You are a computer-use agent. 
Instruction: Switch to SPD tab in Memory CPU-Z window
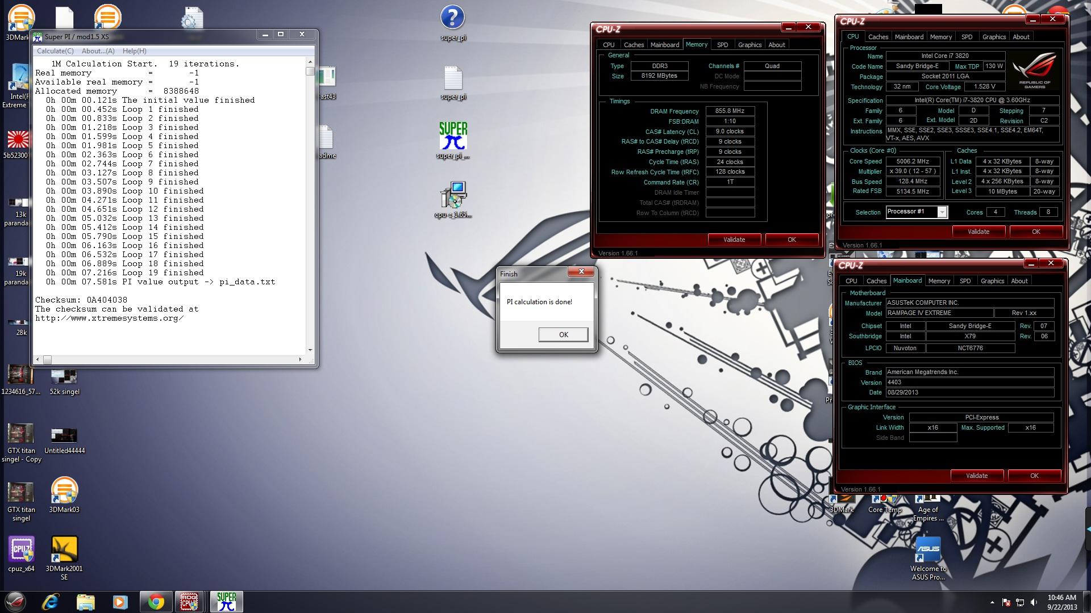722,45
